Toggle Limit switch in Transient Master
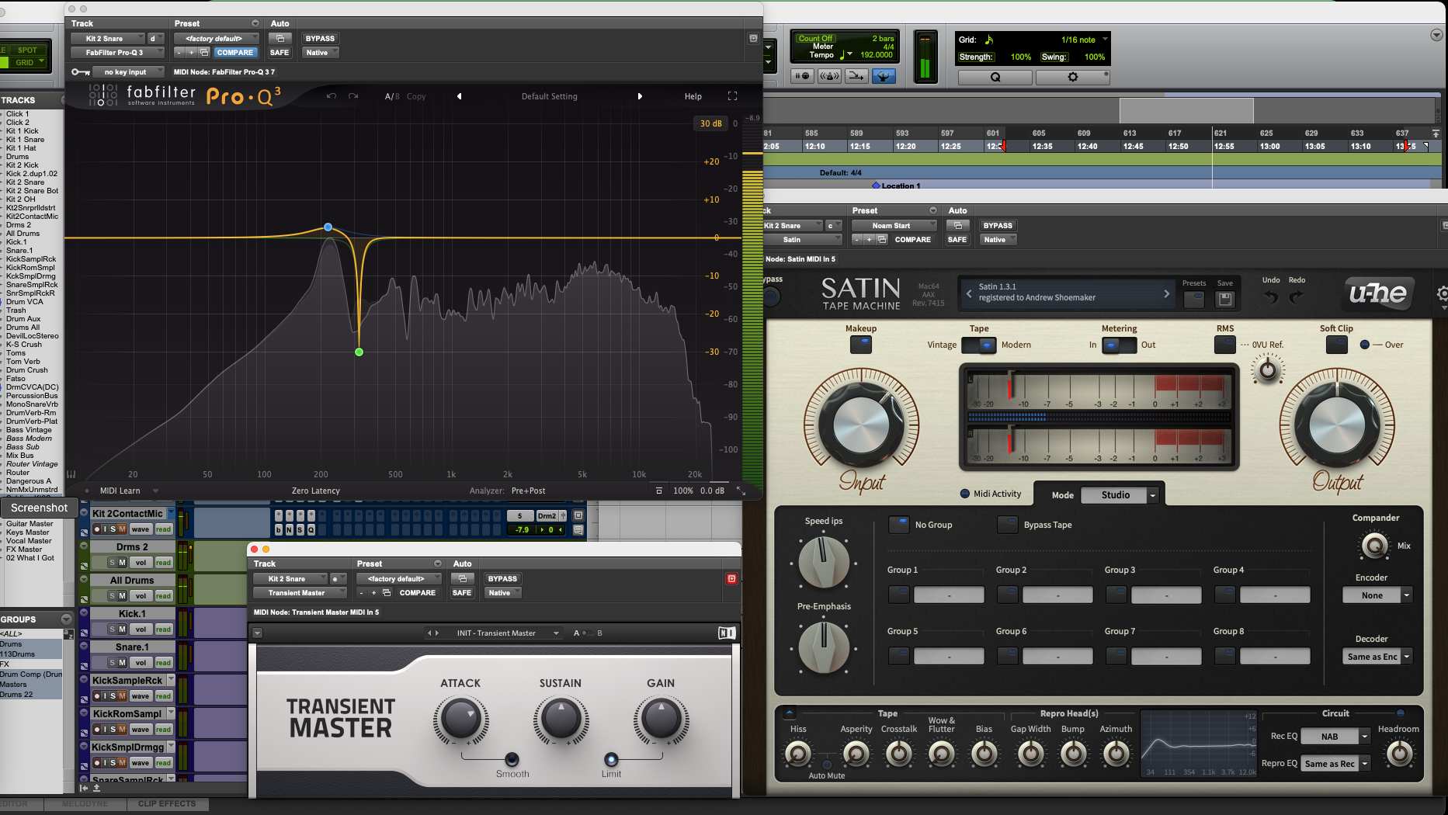1448x815 pixels. 611,759
